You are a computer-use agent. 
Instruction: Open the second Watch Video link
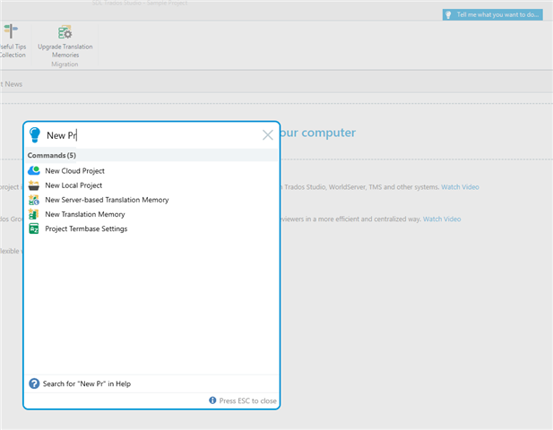point(442,219)
